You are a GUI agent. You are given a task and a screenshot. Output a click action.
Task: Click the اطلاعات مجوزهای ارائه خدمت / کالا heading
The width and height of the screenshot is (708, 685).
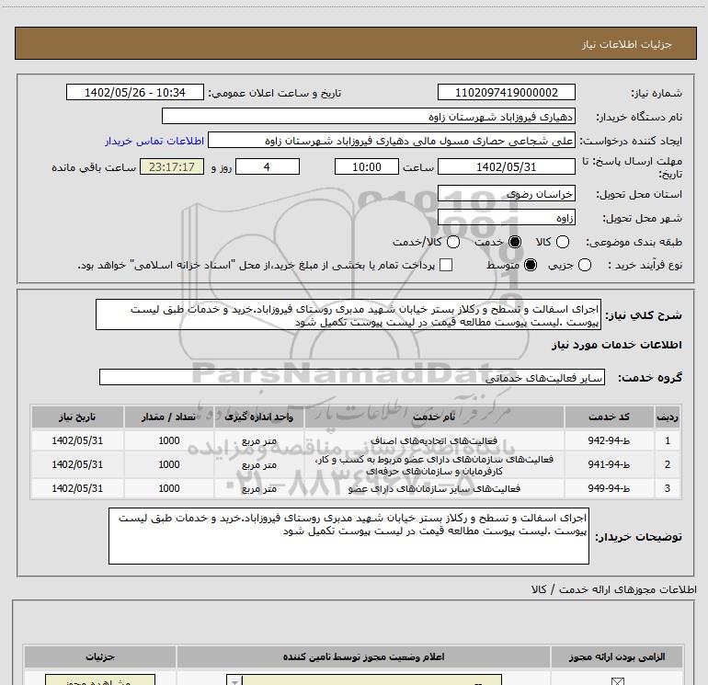point(613,589)
